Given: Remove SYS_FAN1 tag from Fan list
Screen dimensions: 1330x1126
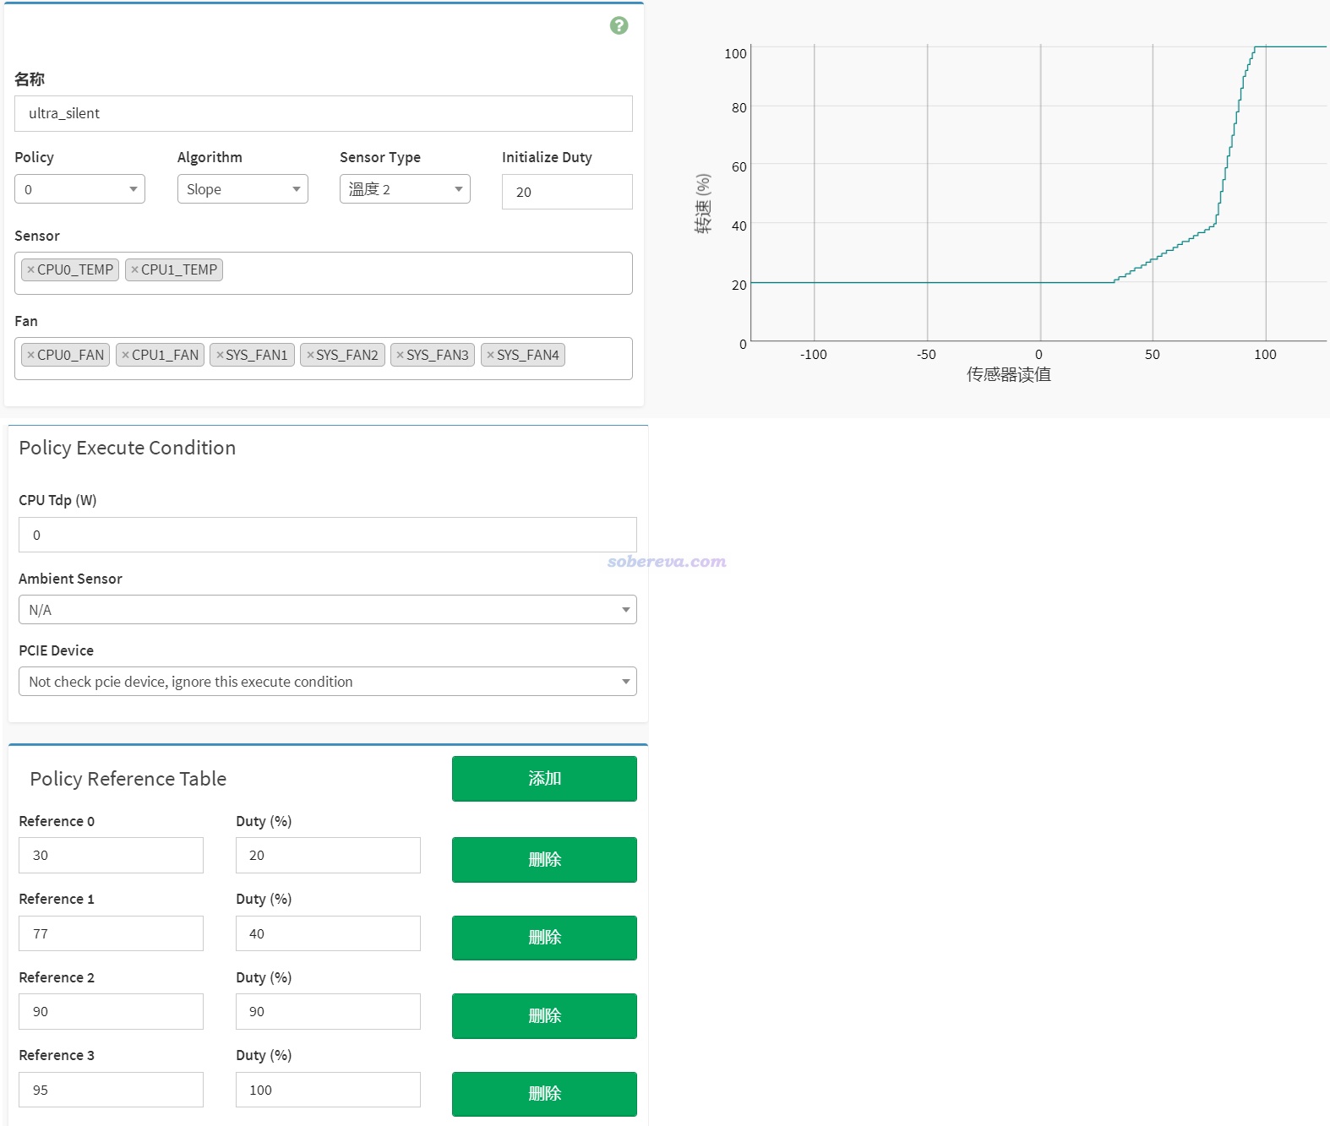Looking at the screenshot, I should (220, 355).
